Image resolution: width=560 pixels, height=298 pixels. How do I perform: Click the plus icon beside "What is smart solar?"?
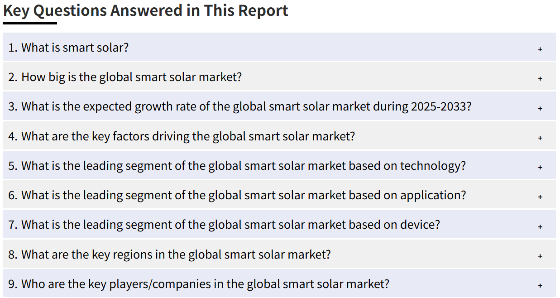click(x=540, y=49)
